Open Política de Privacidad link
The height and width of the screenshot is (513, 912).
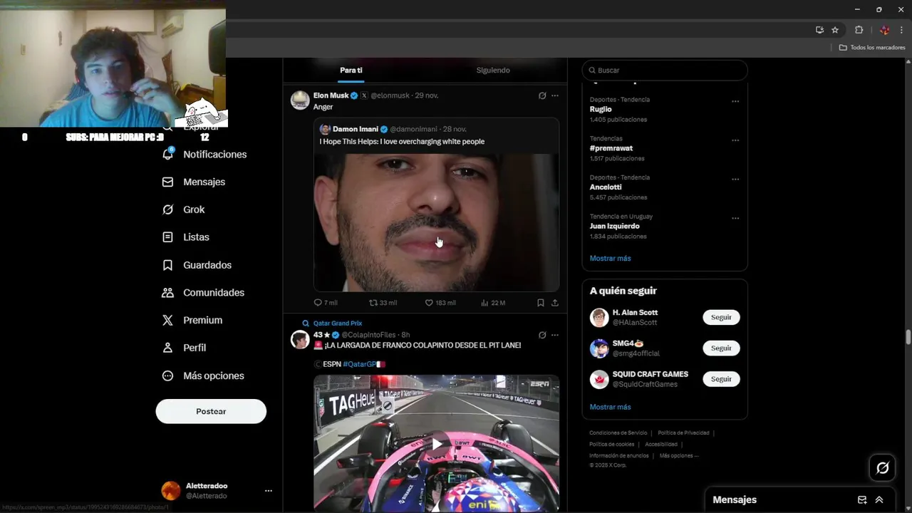point(683,433)
